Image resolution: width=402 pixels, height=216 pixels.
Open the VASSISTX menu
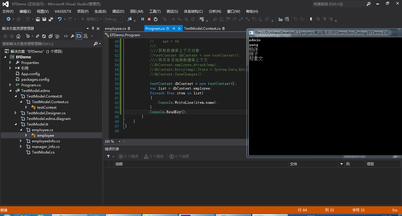click(x=63, y=11)
